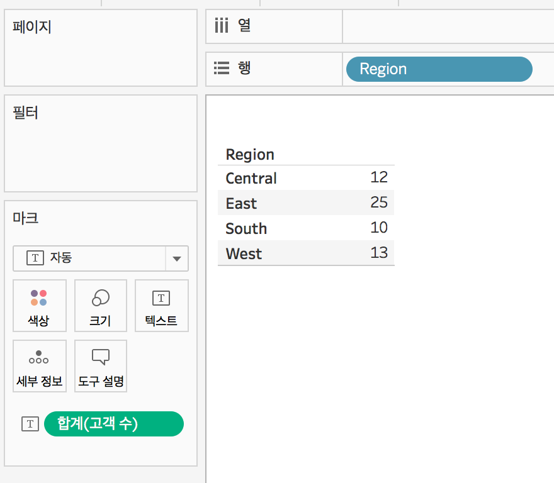554x483 pixels.
Task: Select the South row label
Action: (x=246, y=229)
